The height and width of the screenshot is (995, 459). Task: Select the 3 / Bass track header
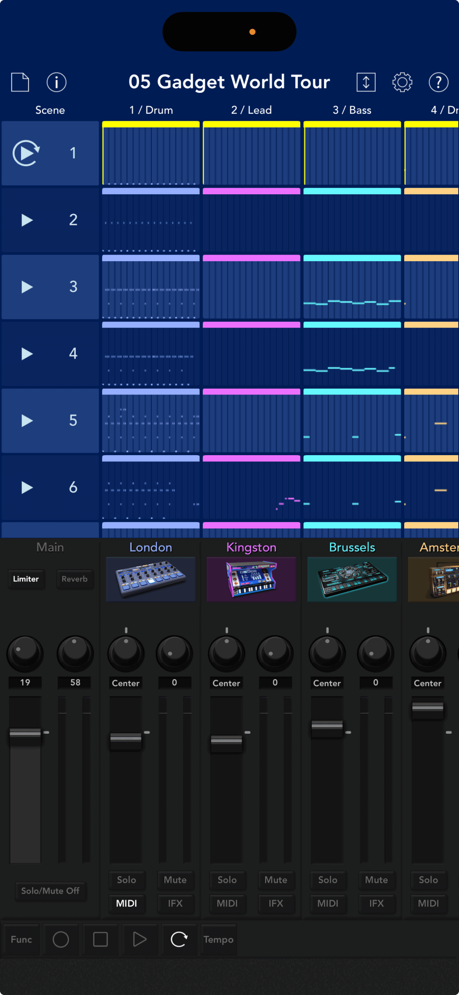pyautogui.click(x=352, y=110)
